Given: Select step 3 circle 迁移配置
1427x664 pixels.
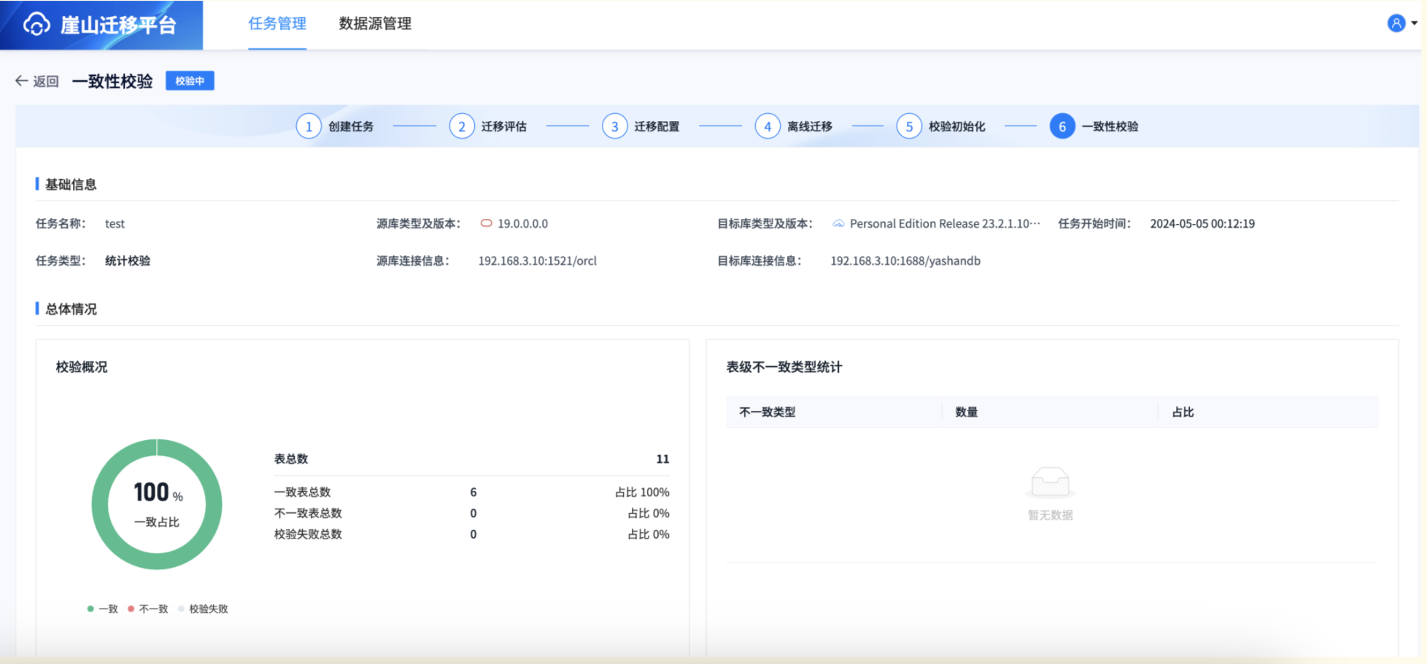Looking at the screenshot, I should [615, 126].
